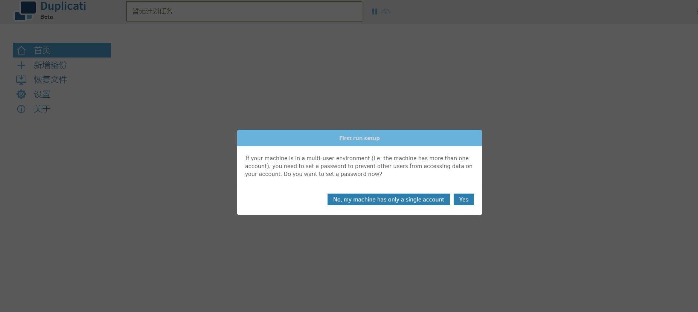Click the Duplicati title text

point(63,6)
